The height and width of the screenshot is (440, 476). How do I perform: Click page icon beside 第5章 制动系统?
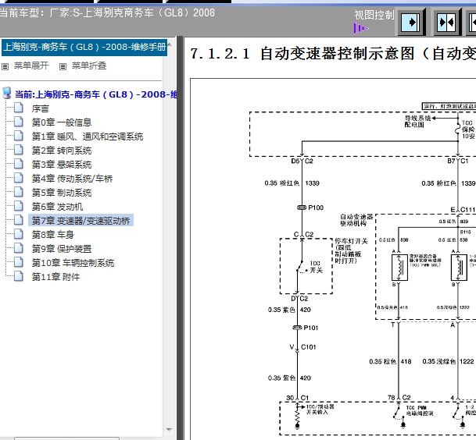[x=19, y=192]
